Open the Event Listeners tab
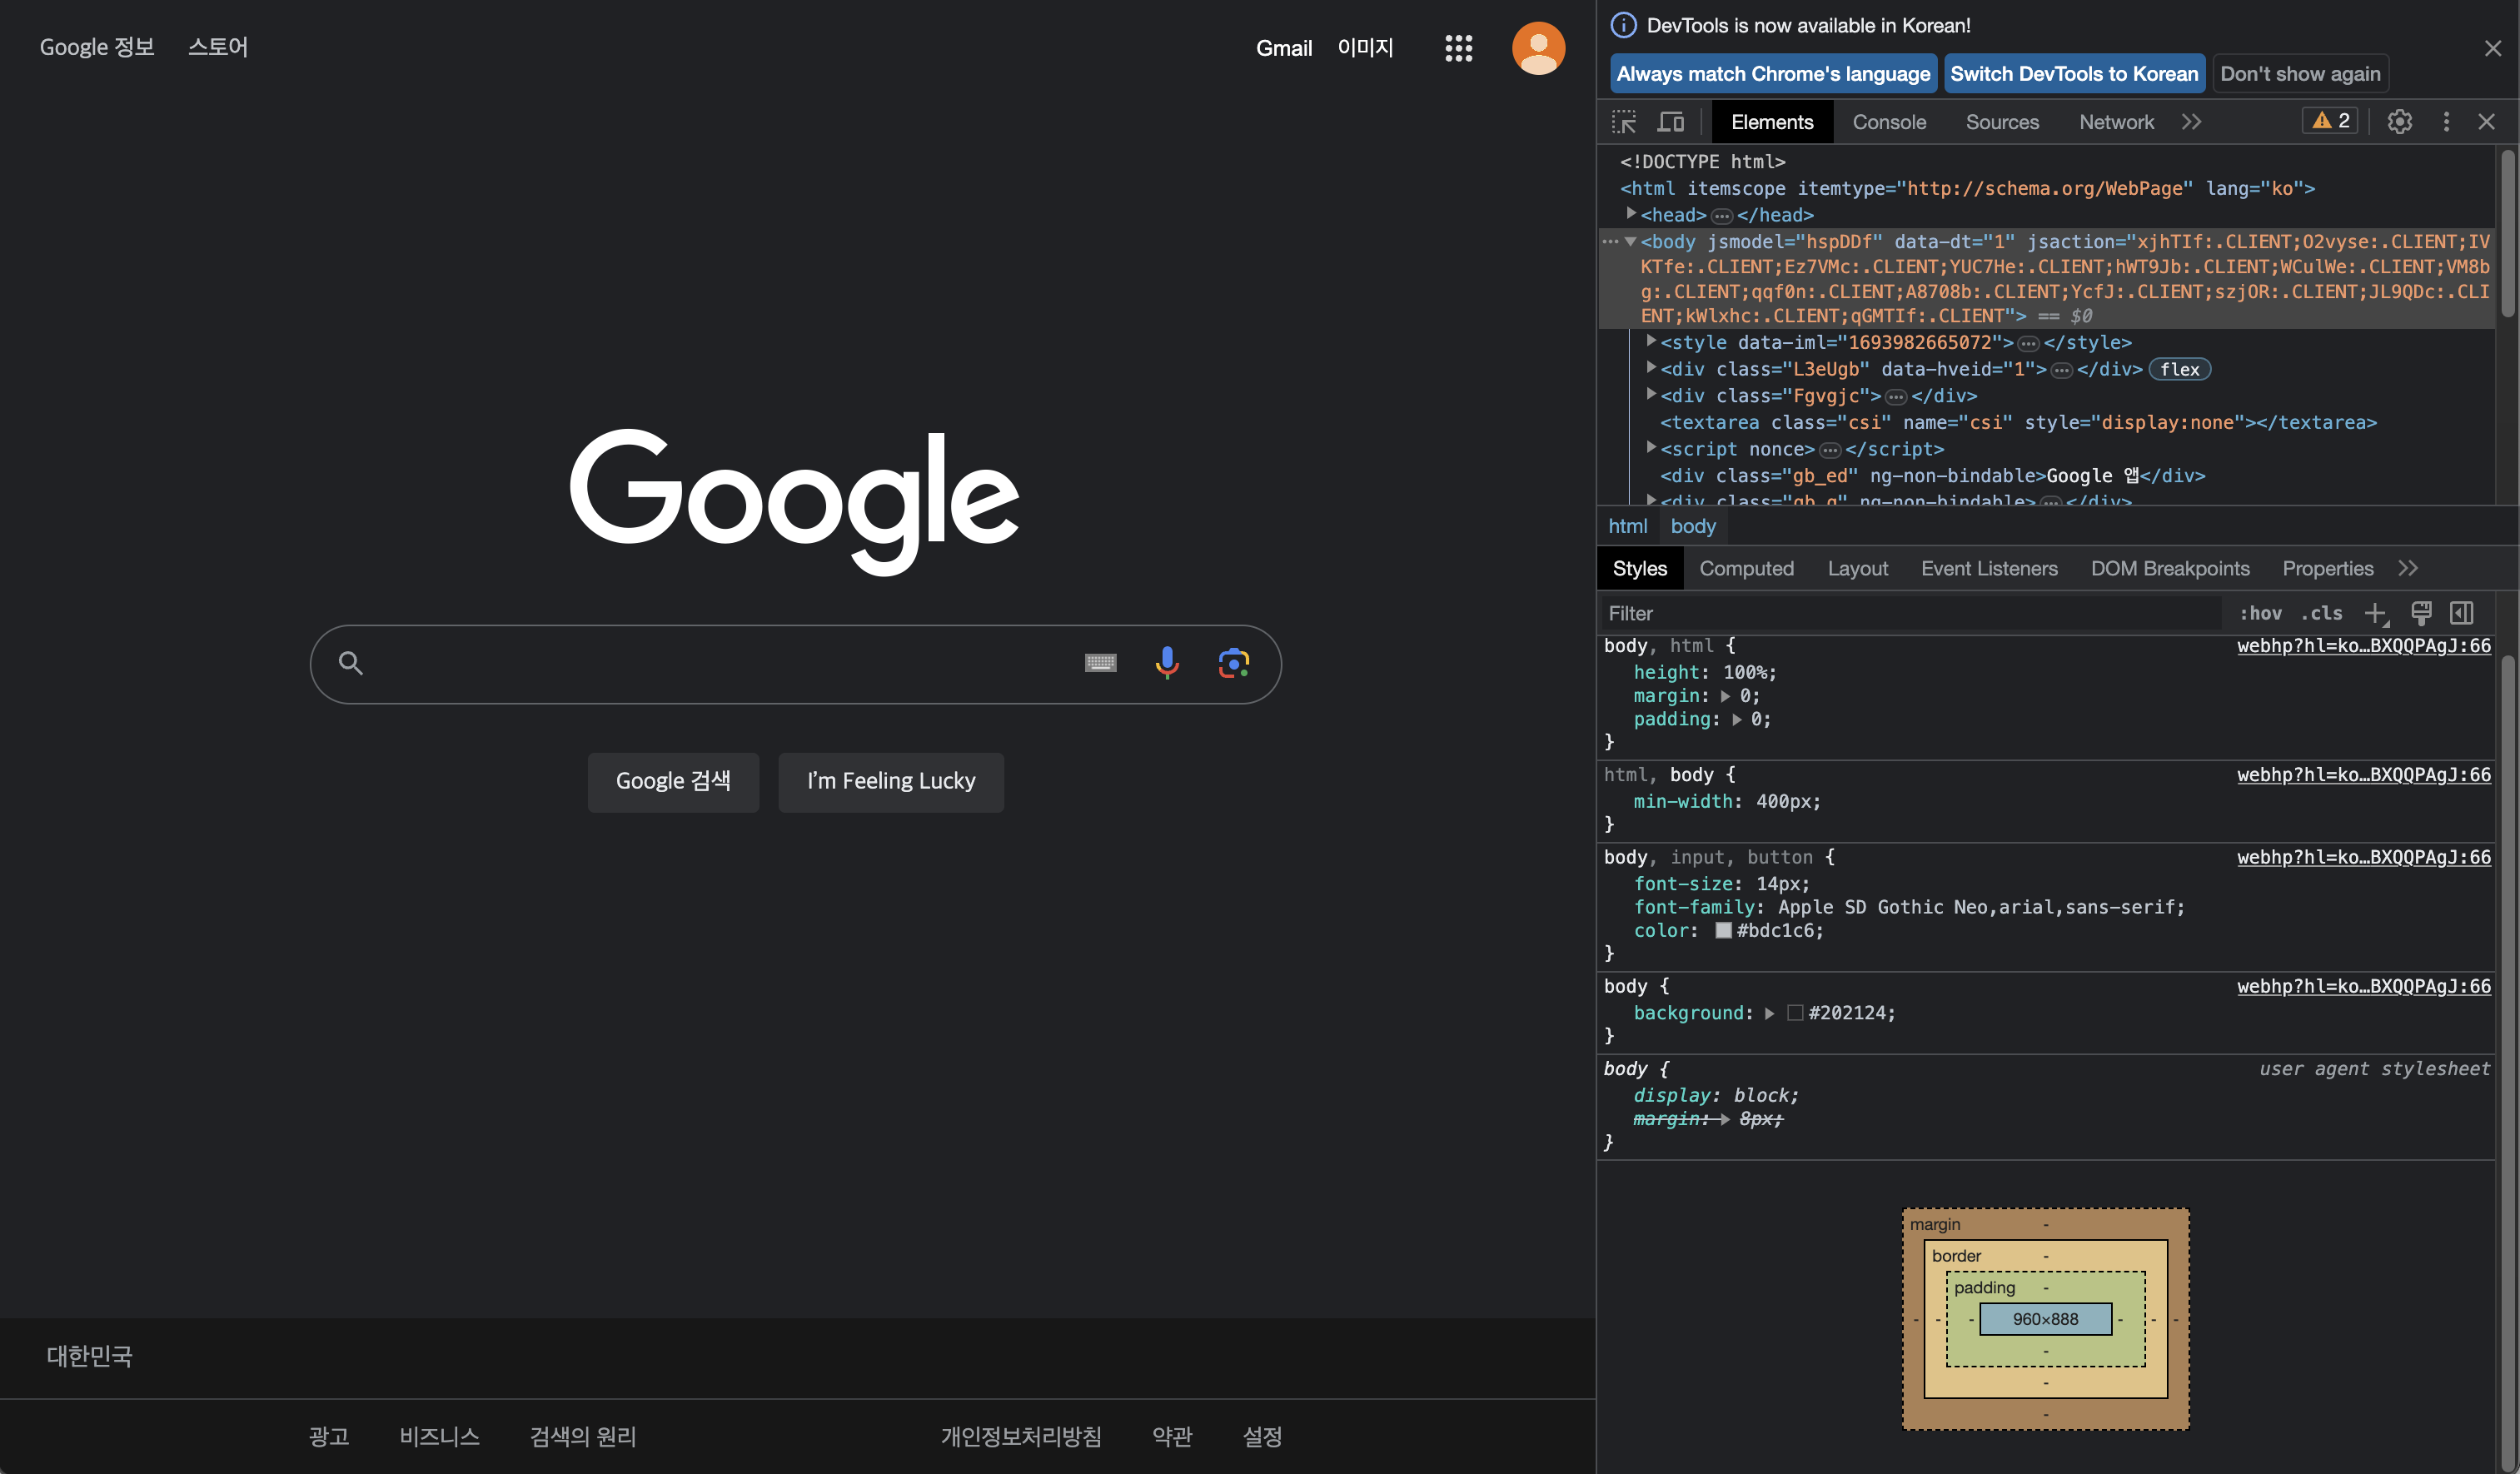Screen dimensions: 2520x1474 pyautogui.click(x=1989, y=568)
